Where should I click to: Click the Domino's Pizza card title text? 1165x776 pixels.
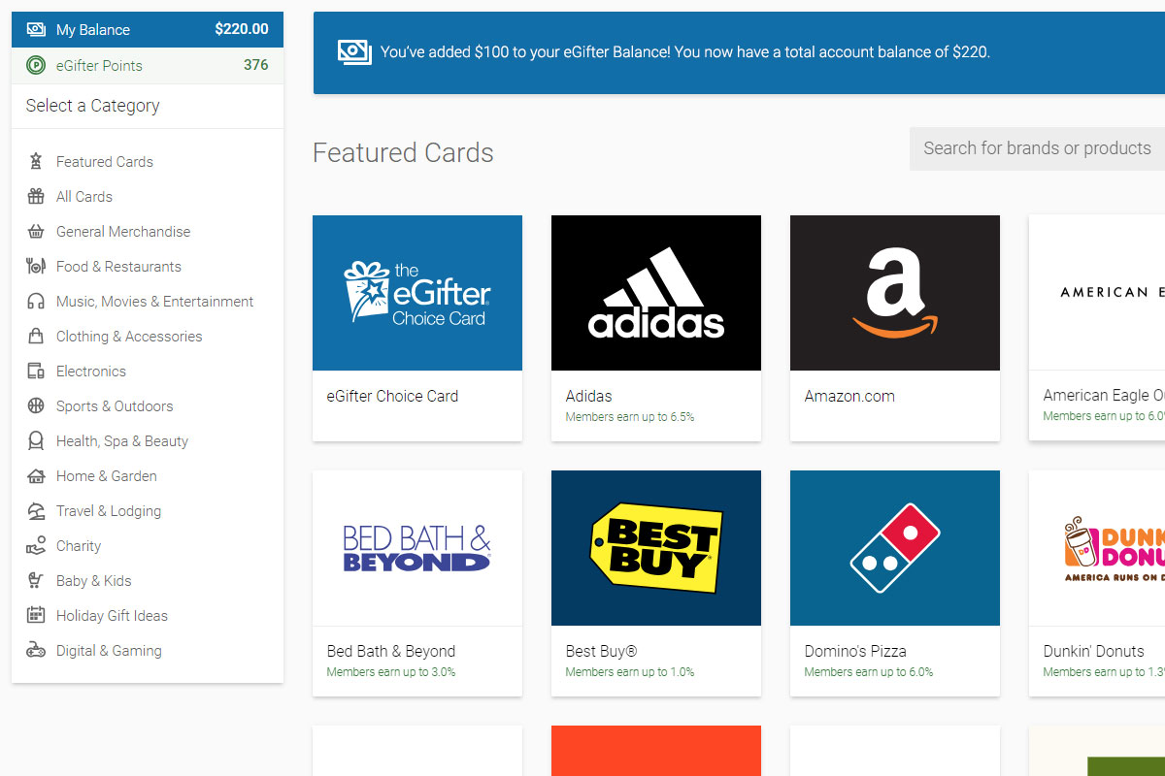(x=855, y=651)
